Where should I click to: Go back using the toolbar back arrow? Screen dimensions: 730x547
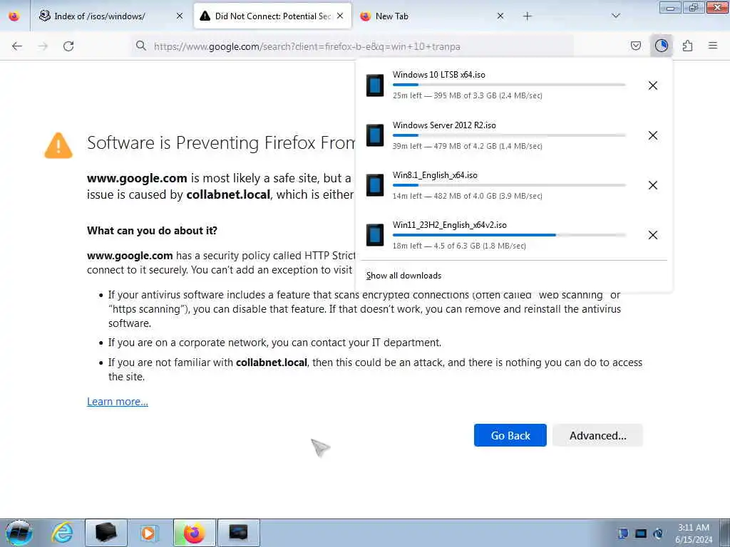(17, 46)
